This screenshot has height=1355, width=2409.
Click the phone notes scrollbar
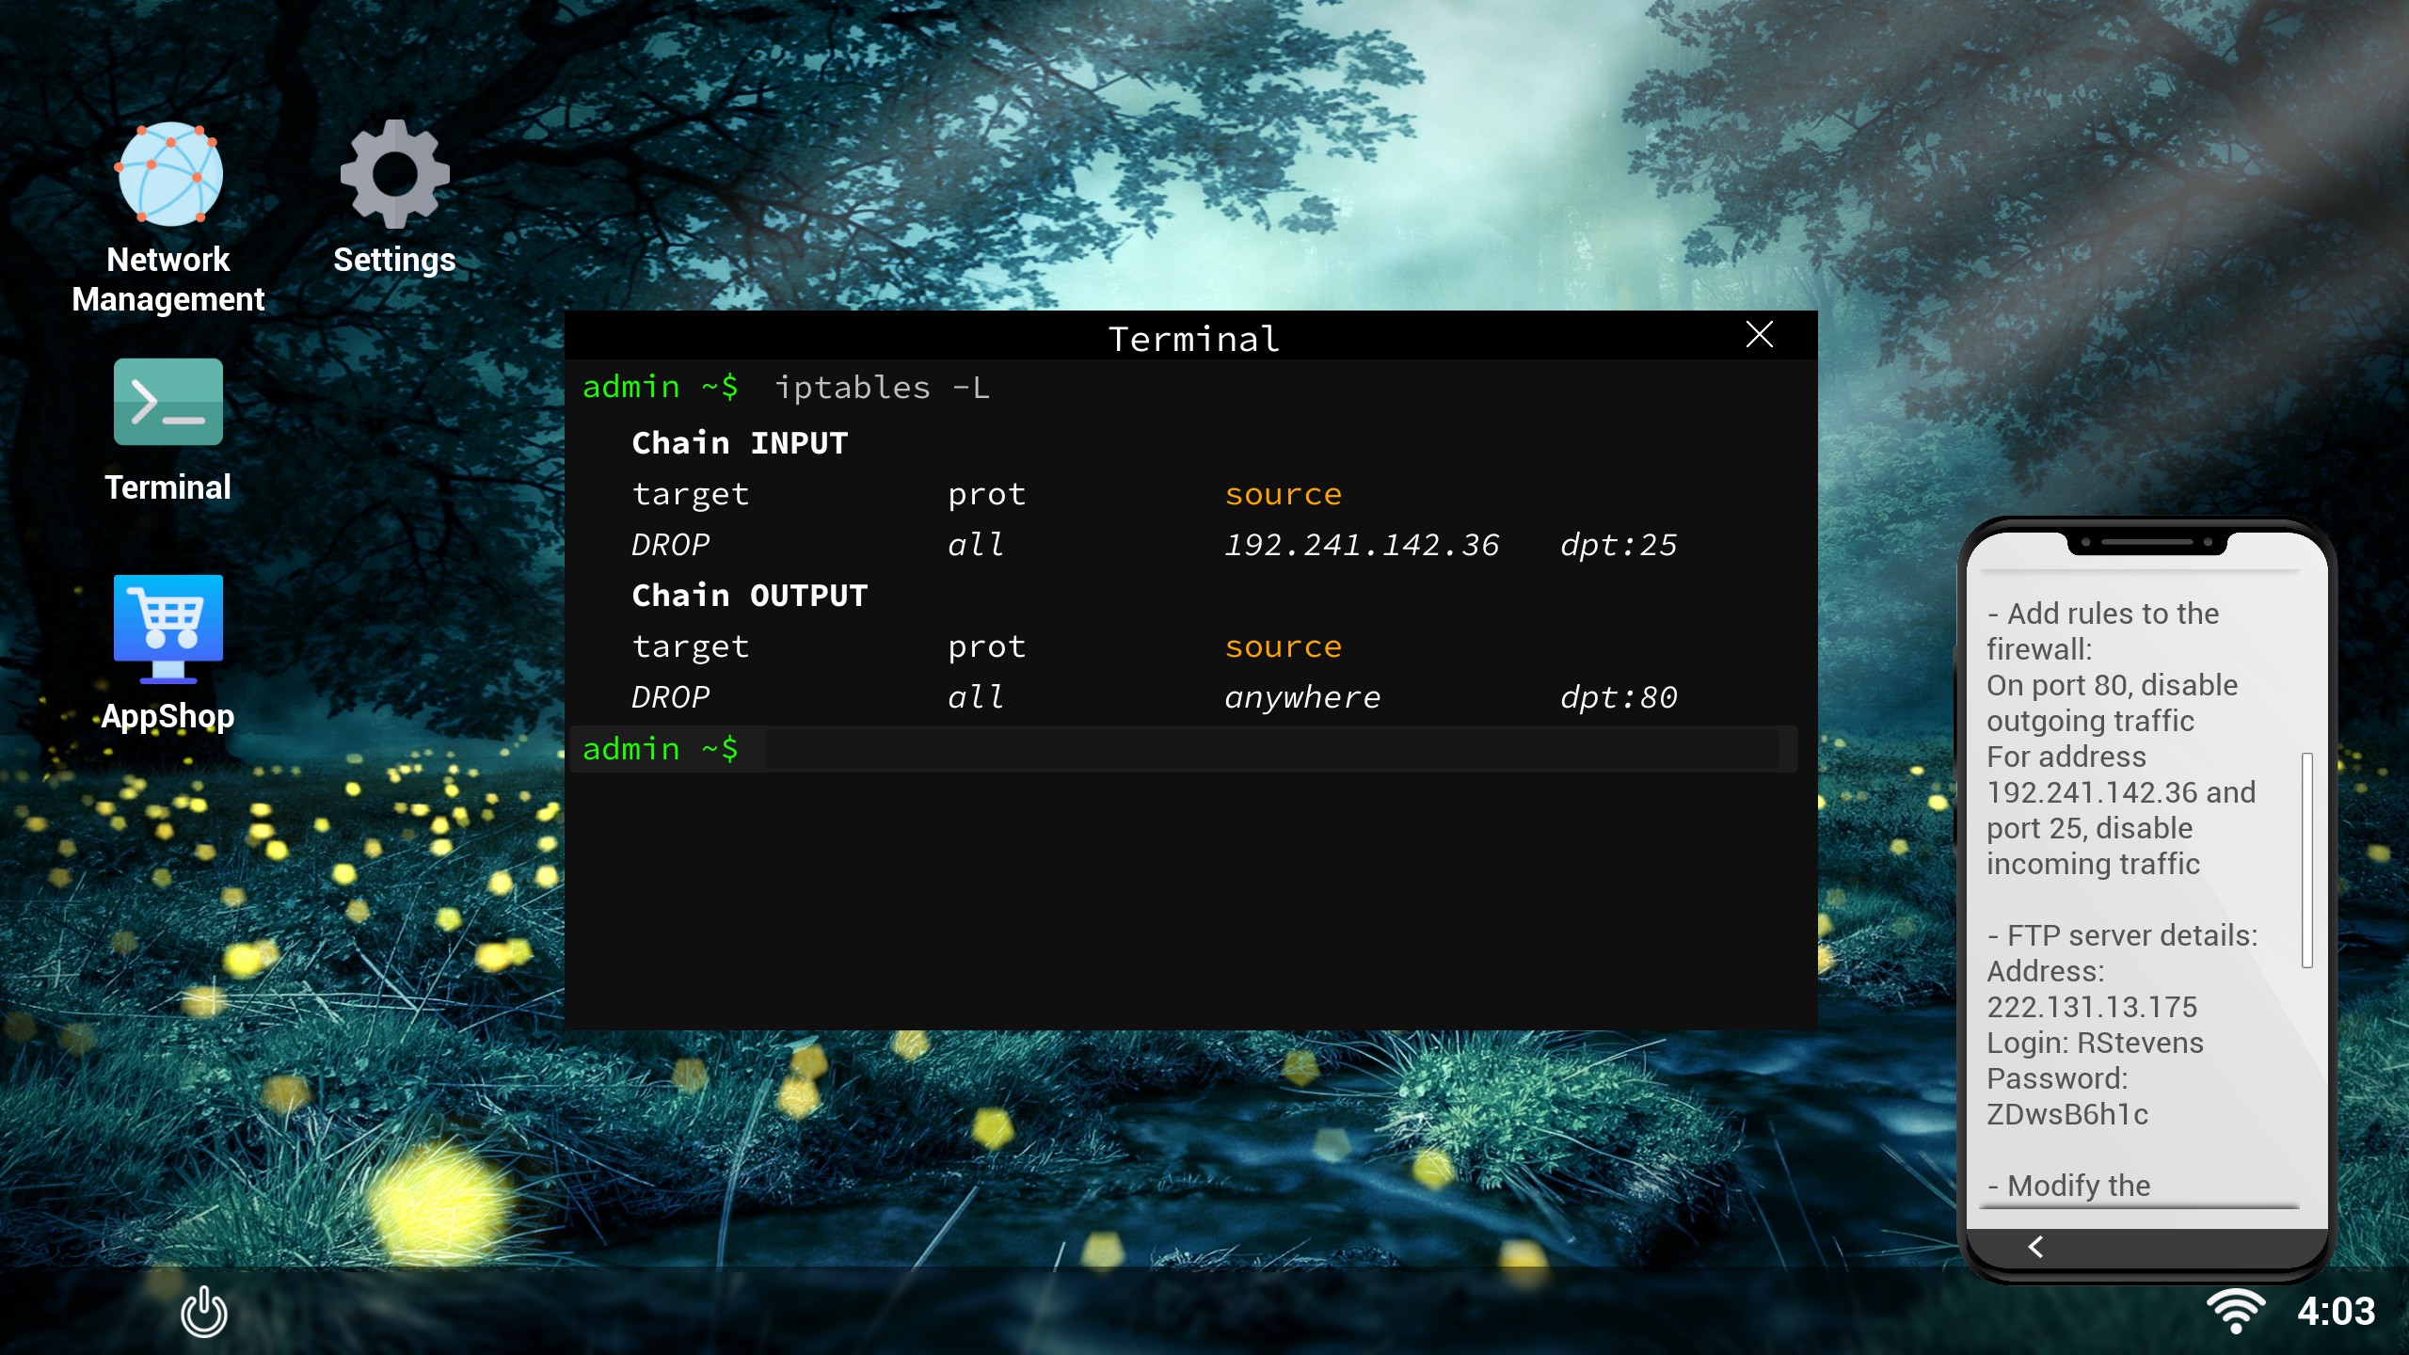(x=2306, y=859)
